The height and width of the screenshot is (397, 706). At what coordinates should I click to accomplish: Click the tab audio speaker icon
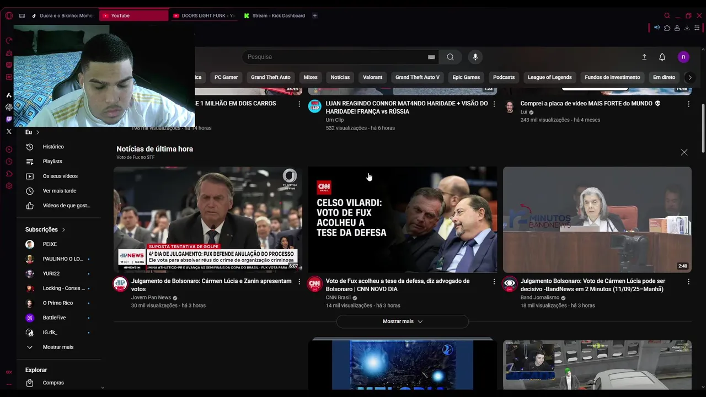point(656,28)
